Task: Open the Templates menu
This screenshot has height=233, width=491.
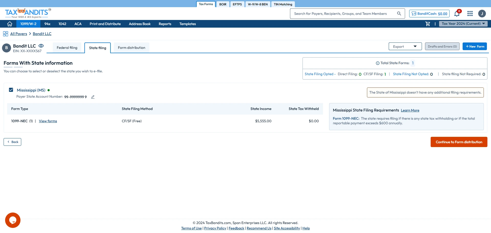Action: (187, 24)
